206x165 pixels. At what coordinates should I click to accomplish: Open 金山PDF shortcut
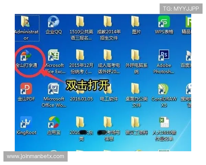point(26,89)
